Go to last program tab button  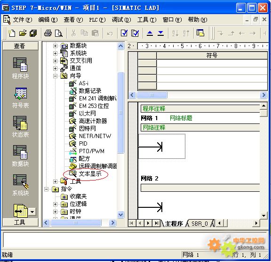[x=156, y=223]
